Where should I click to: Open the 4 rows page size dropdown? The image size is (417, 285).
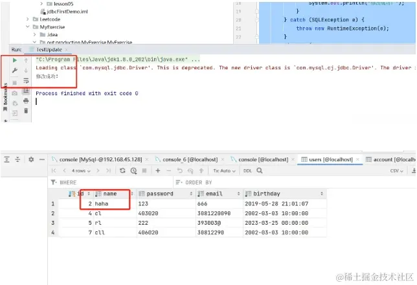coord(81,170)
